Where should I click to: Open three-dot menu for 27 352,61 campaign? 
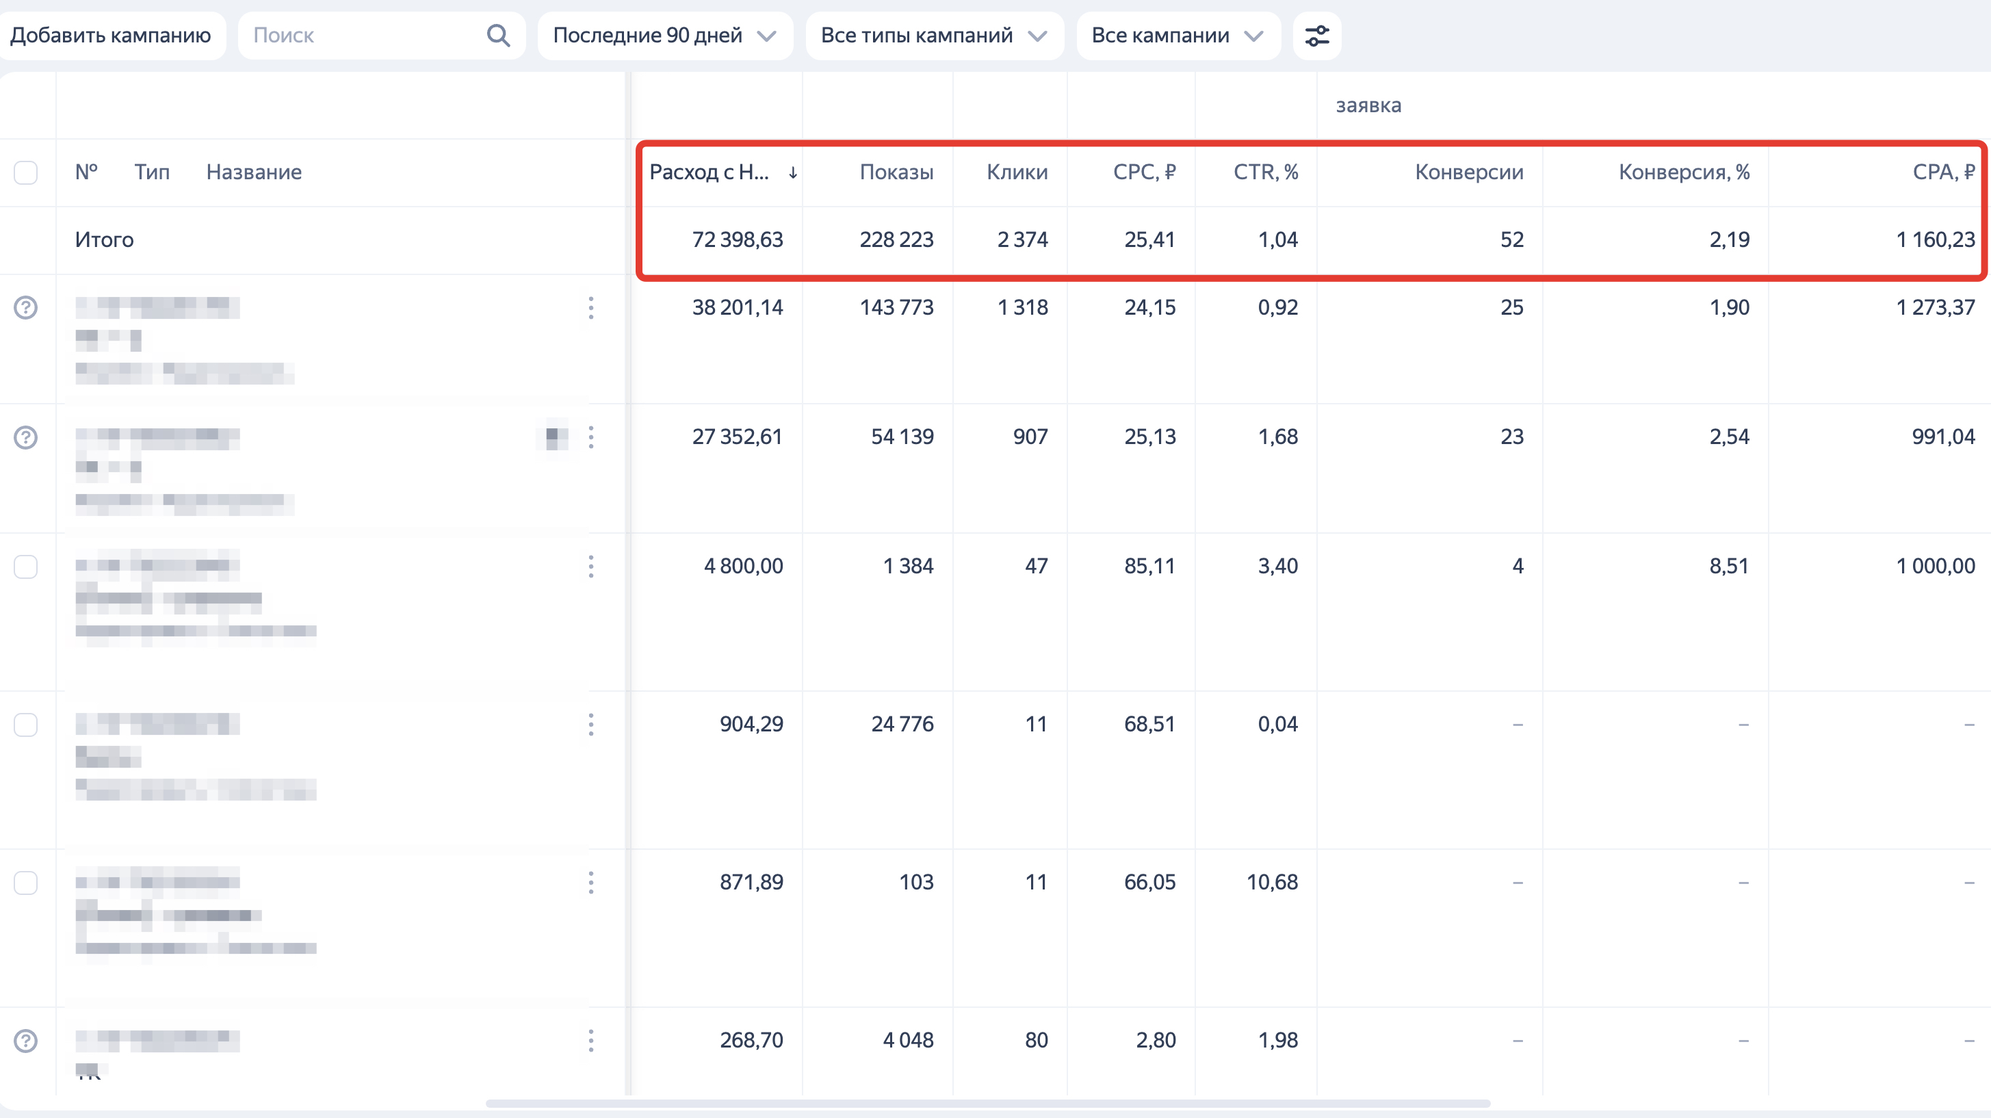click(x=590, y=438)
